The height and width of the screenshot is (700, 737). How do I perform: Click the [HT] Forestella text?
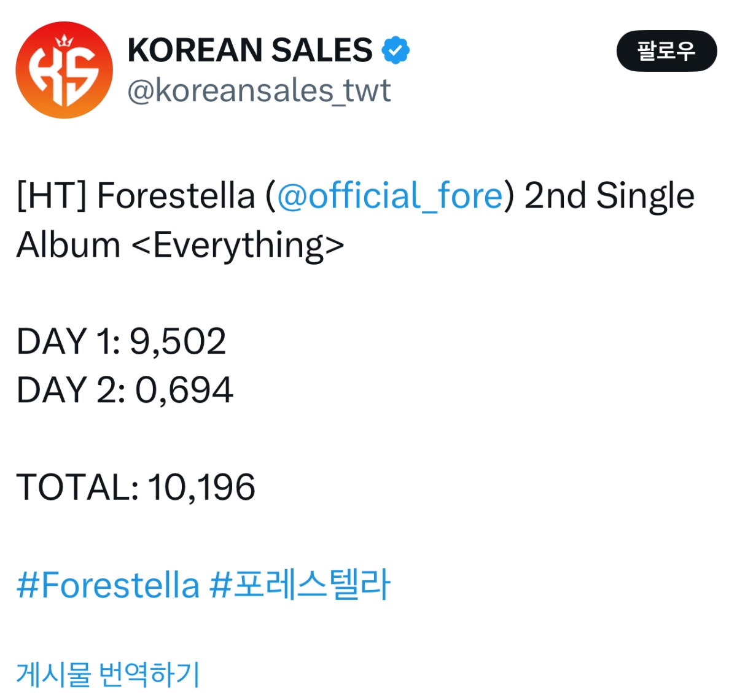(x=135, y=196)
